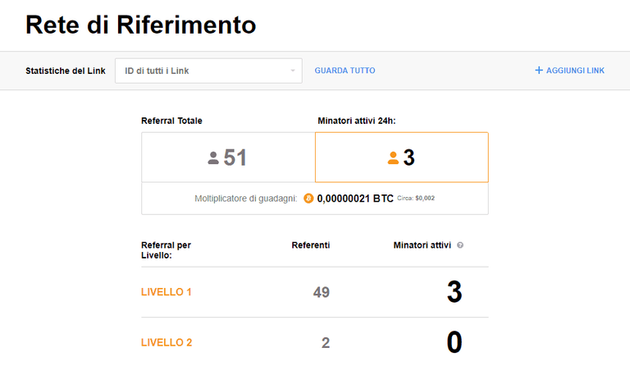This screenshot has height=389, width=630.
Task: Open the LIVELLO 1 row link
Action: 166,292
